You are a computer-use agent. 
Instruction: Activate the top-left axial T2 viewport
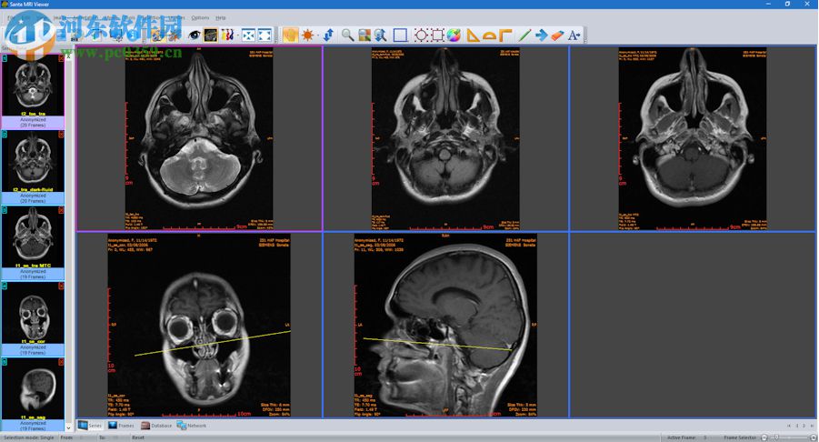tap(199, 138)
